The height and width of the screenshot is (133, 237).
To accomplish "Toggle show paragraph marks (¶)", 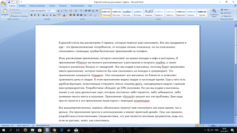I will point(97,11).
